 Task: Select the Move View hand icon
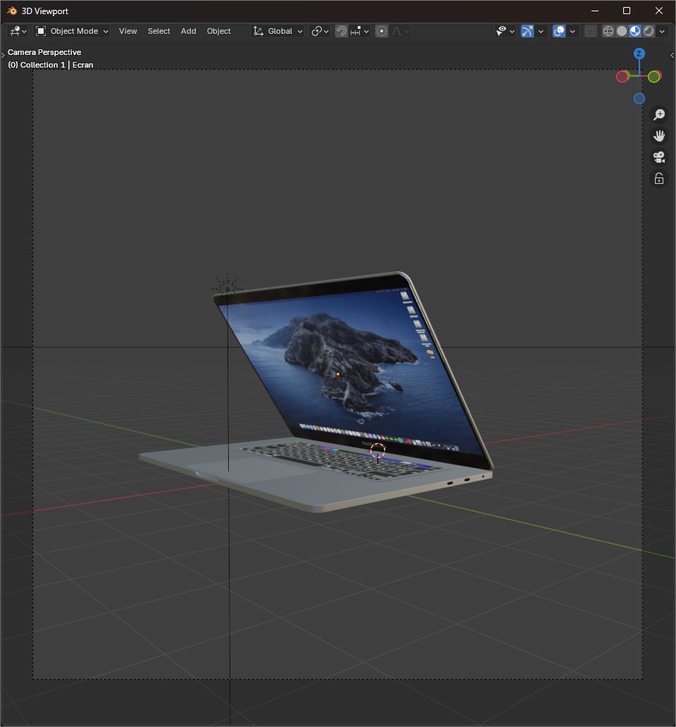[659, 135]
